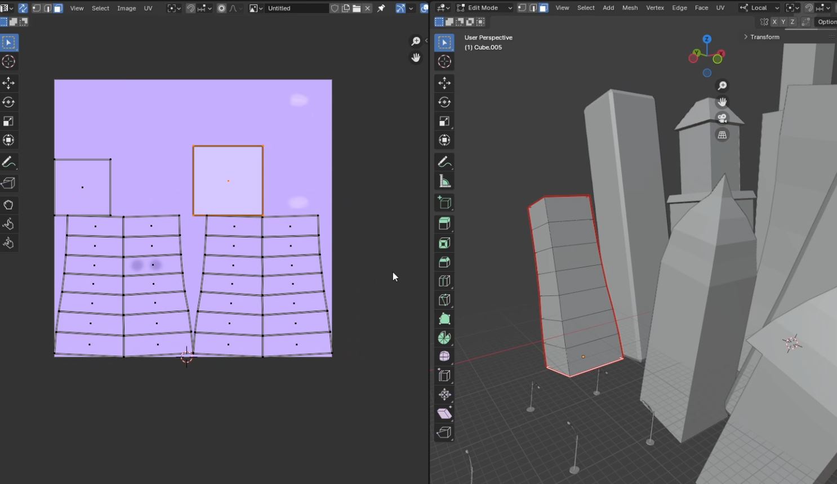Select the Annotate tool in UV editor
The width and height of the screenshot is (837, 484).
pyautogui.click(x=8, y=162)
